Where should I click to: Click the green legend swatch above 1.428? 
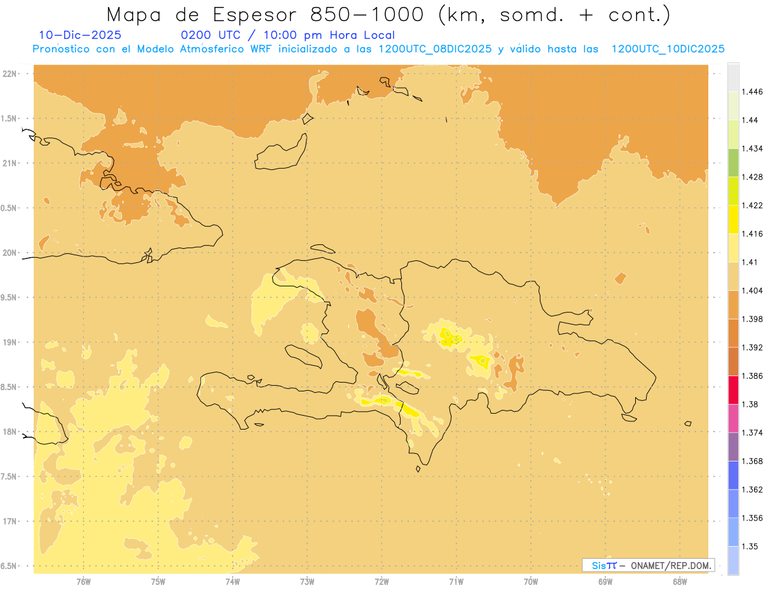[x=733, y=162]
